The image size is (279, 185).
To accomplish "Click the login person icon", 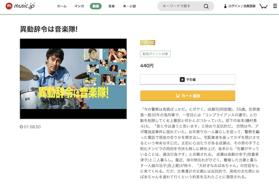I will [225, 6].
